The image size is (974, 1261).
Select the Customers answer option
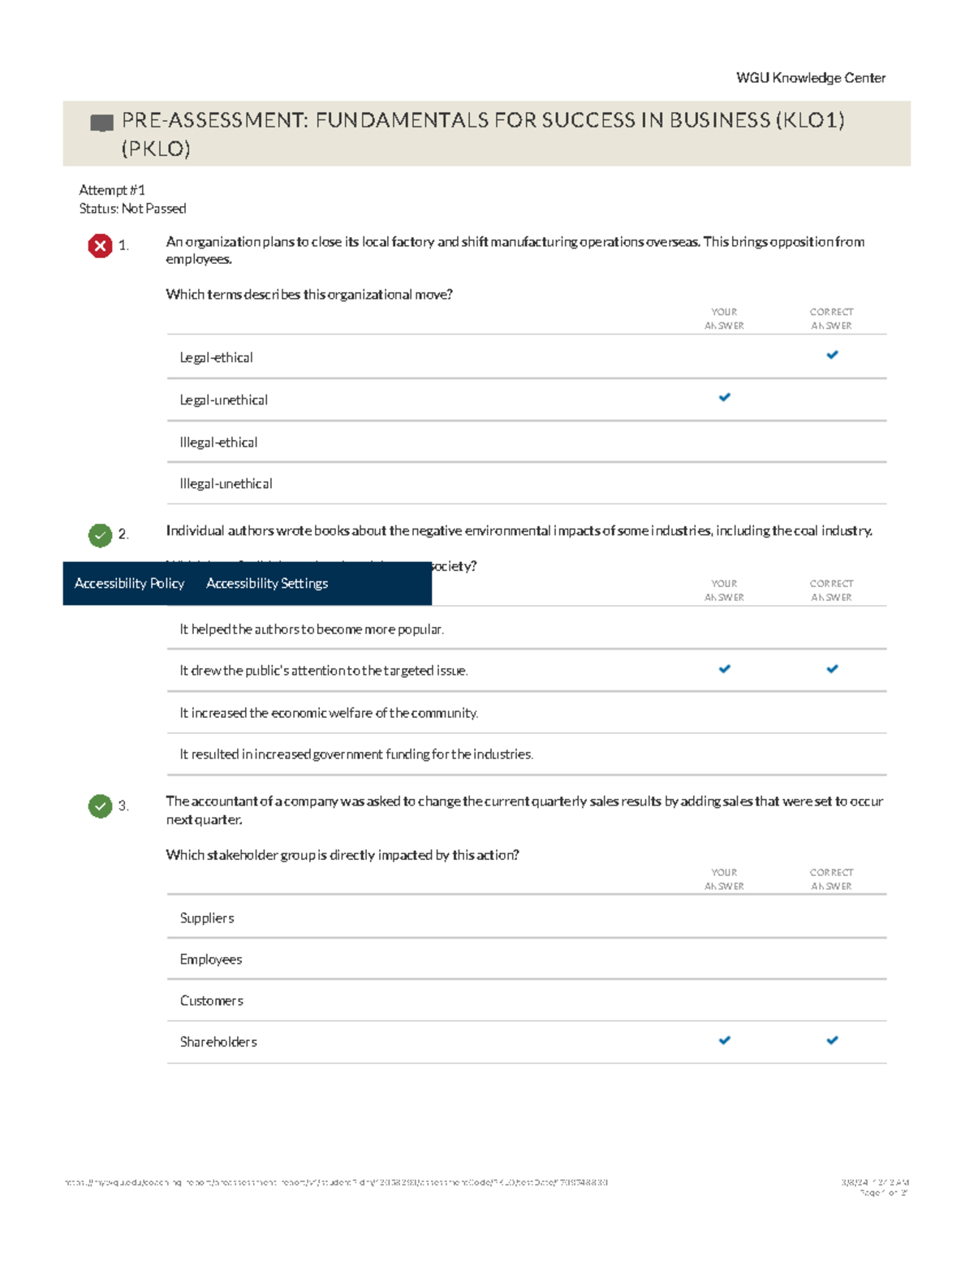coord(211,1000)
